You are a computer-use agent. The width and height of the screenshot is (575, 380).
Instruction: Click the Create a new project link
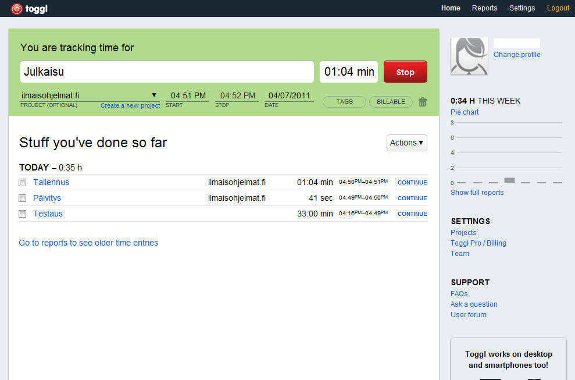tap(130, 106)
